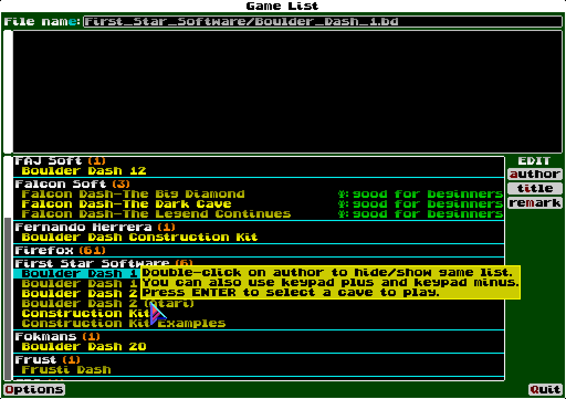Click the author edit button
This screenshot has width=566, height=399.
(535, 174)
